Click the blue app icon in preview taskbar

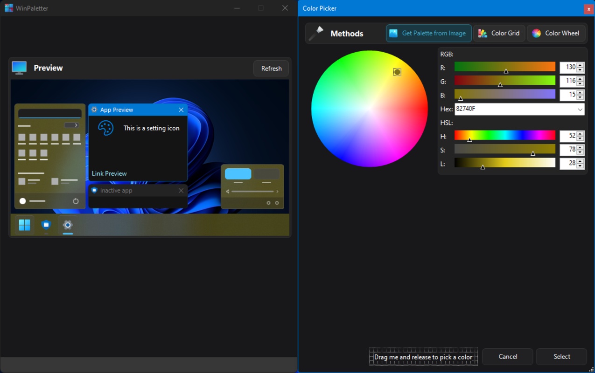coord(46,225)
